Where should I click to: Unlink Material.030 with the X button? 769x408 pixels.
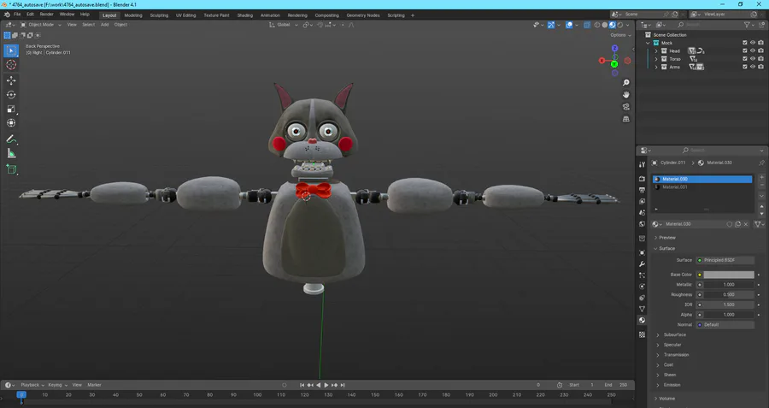coord(746,224)
